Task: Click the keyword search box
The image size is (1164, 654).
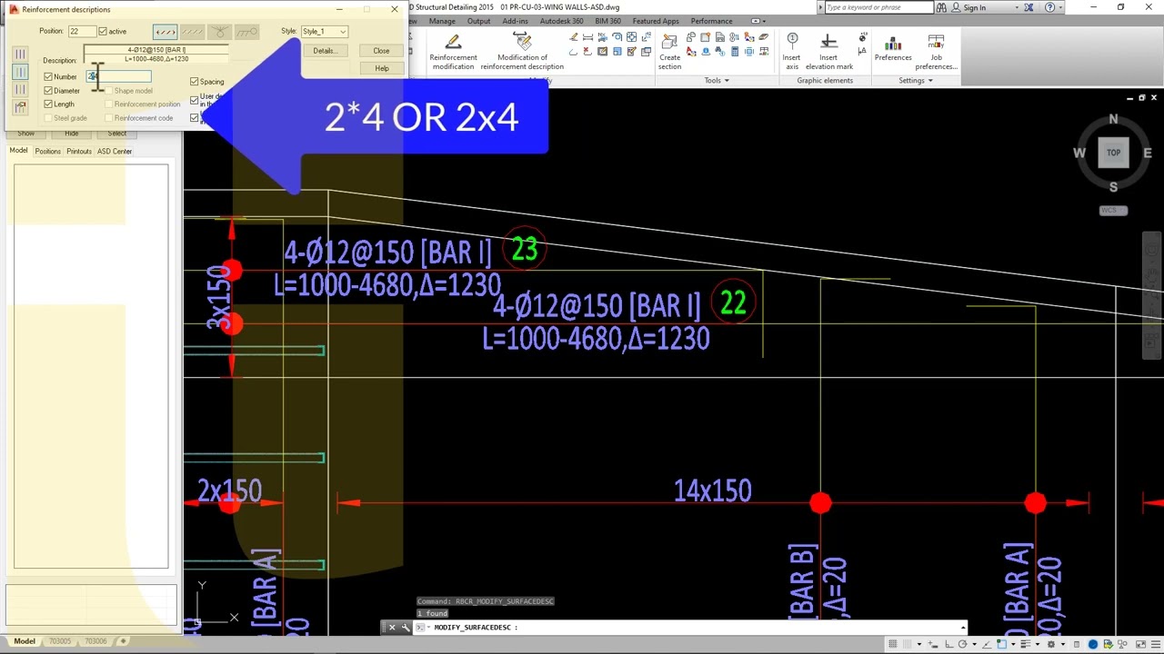Action: [878, 7]
